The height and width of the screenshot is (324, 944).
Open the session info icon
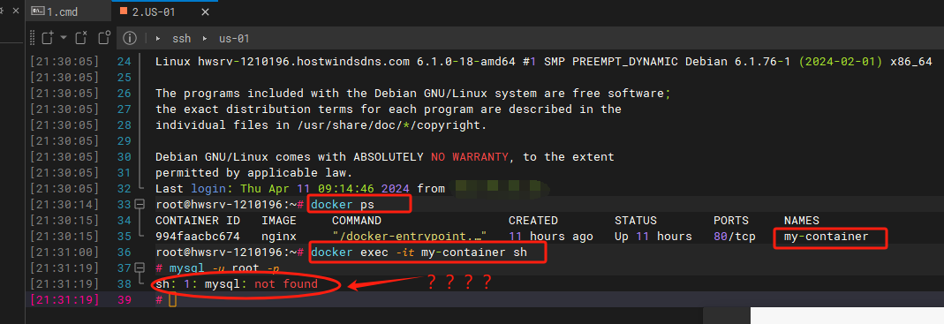coord(130,38)
